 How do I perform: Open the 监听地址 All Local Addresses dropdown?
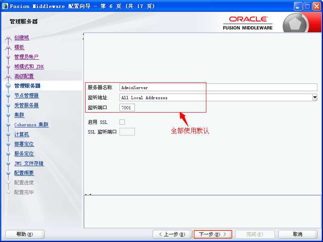tap(218, 98)
